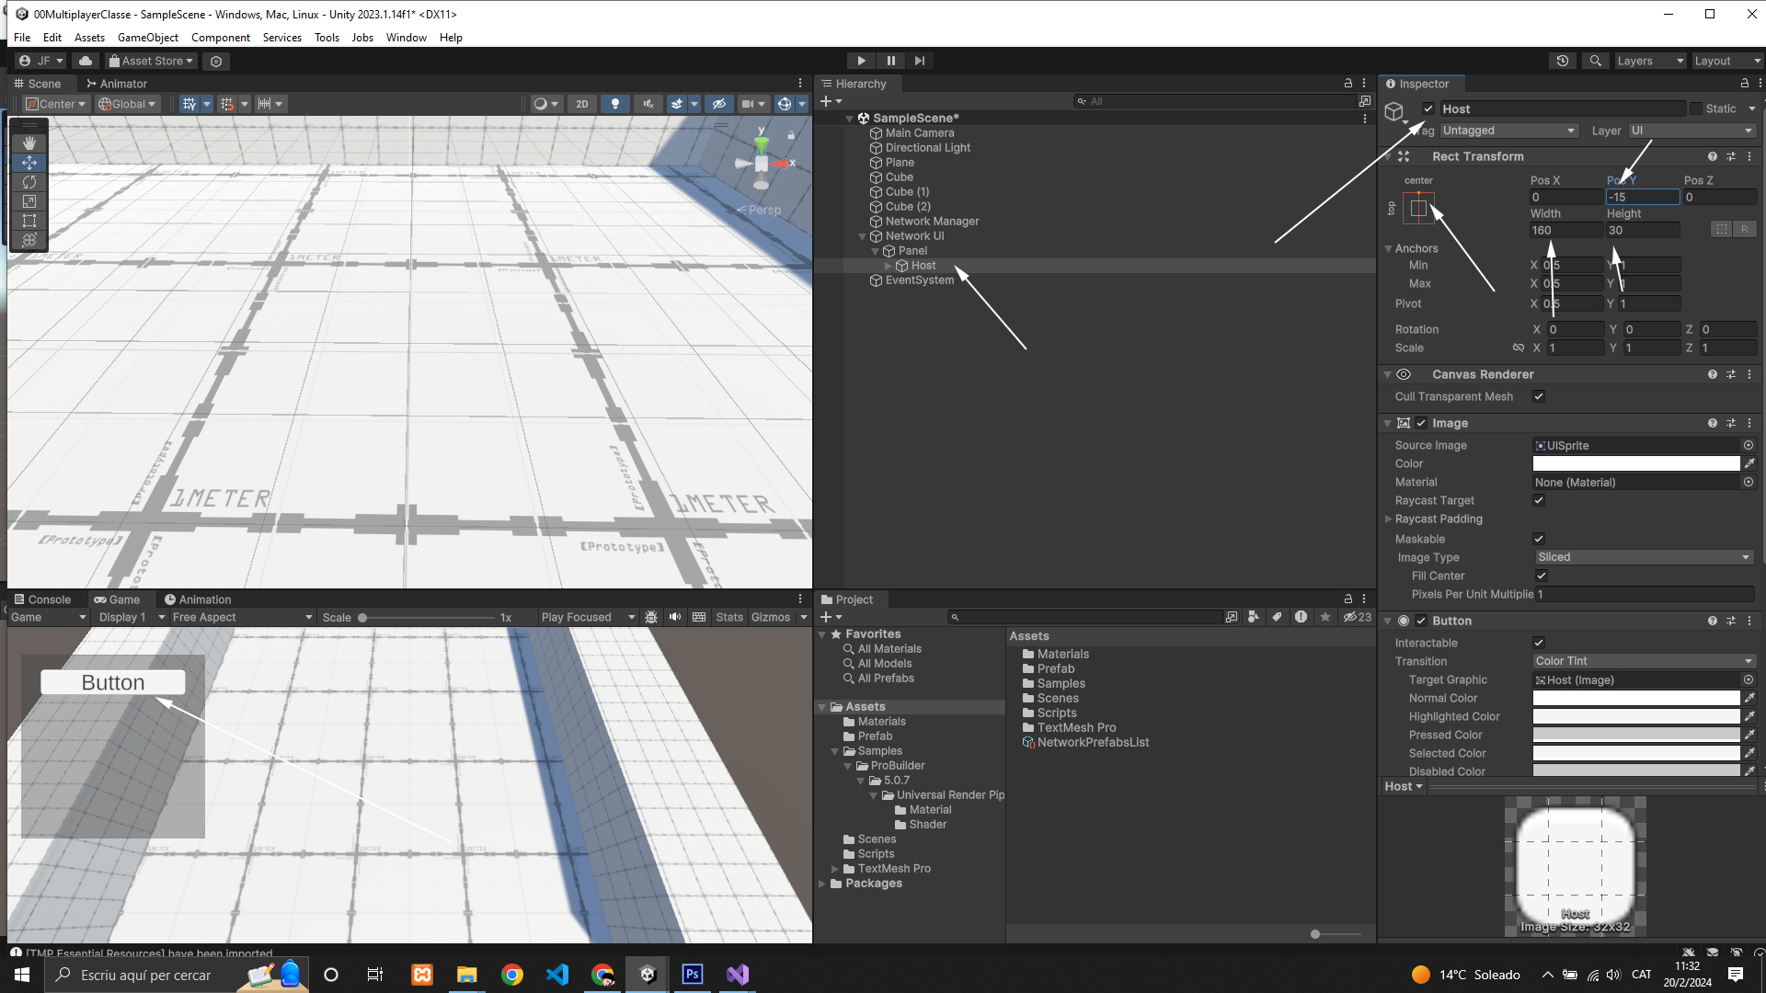Viewport: 1766px width, 993px height.
Task: Toggle the Interactable checkbox
Action: pyautogui.click(x=1539, y=643)
